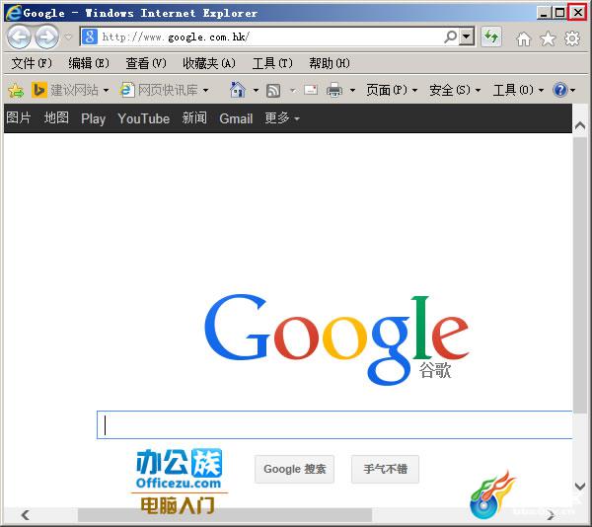The width and height of the screenshot is (592, 527).
Task: Minimize the Internet Explorer window
Action: [x=544, y=13]
